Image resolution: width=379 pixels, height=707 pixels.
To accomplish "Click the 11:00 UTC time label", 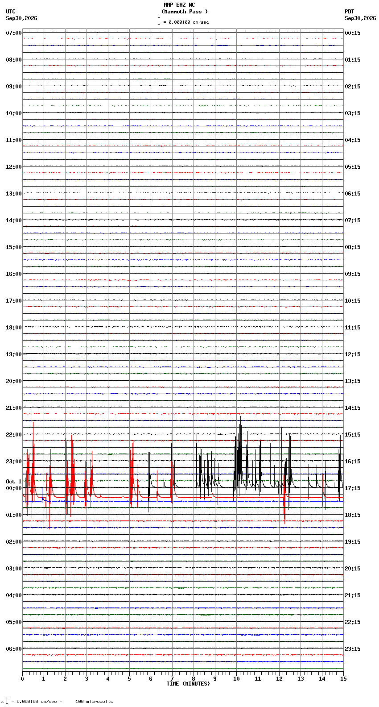I will (14, 140).
